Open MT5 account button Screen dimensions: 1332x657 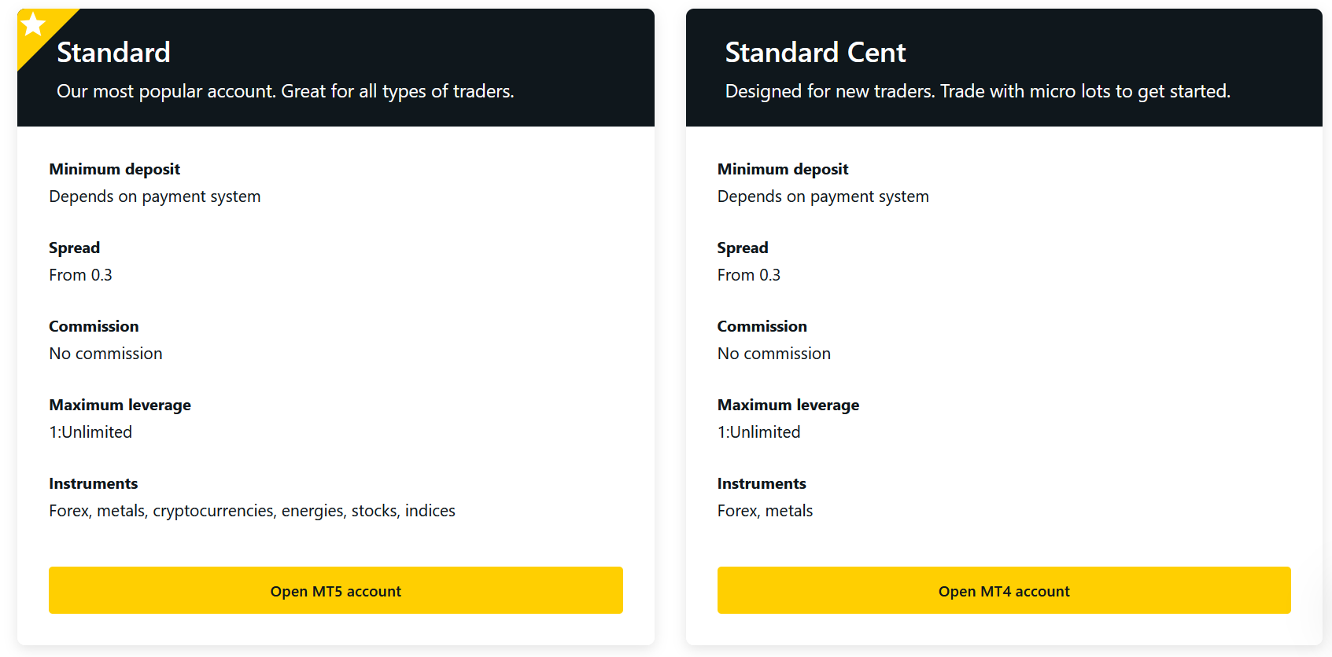[x=336, y=590]
